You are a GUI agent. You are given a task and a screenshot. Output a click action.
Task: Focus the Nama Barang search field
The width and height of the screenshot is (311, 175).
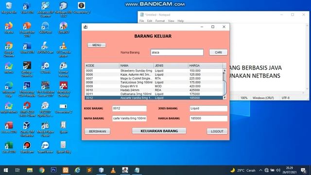[x=177, y=52]
